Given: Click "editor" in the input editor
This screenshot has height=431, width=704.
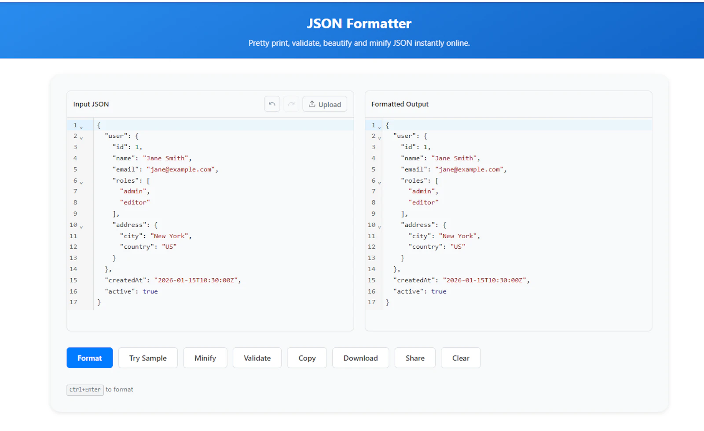Looking at the screenshot, I should [135, 202].
